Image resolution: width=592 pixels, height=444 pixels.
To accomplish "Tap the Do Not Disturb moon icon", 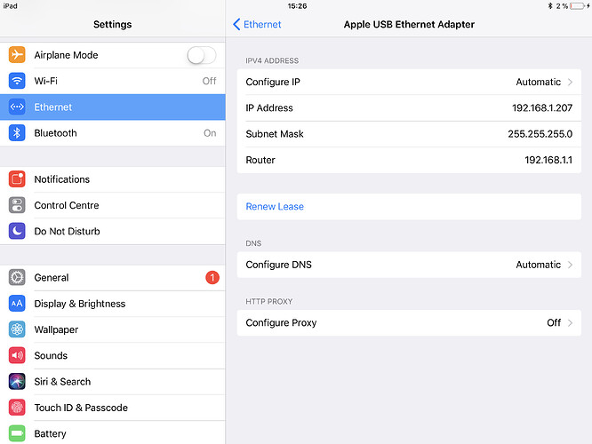I will pos(17,231).
